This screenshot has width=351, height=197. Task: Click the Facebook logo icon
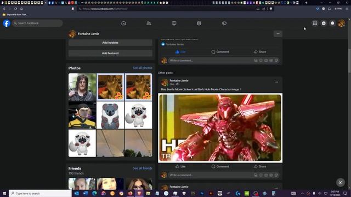7,23
